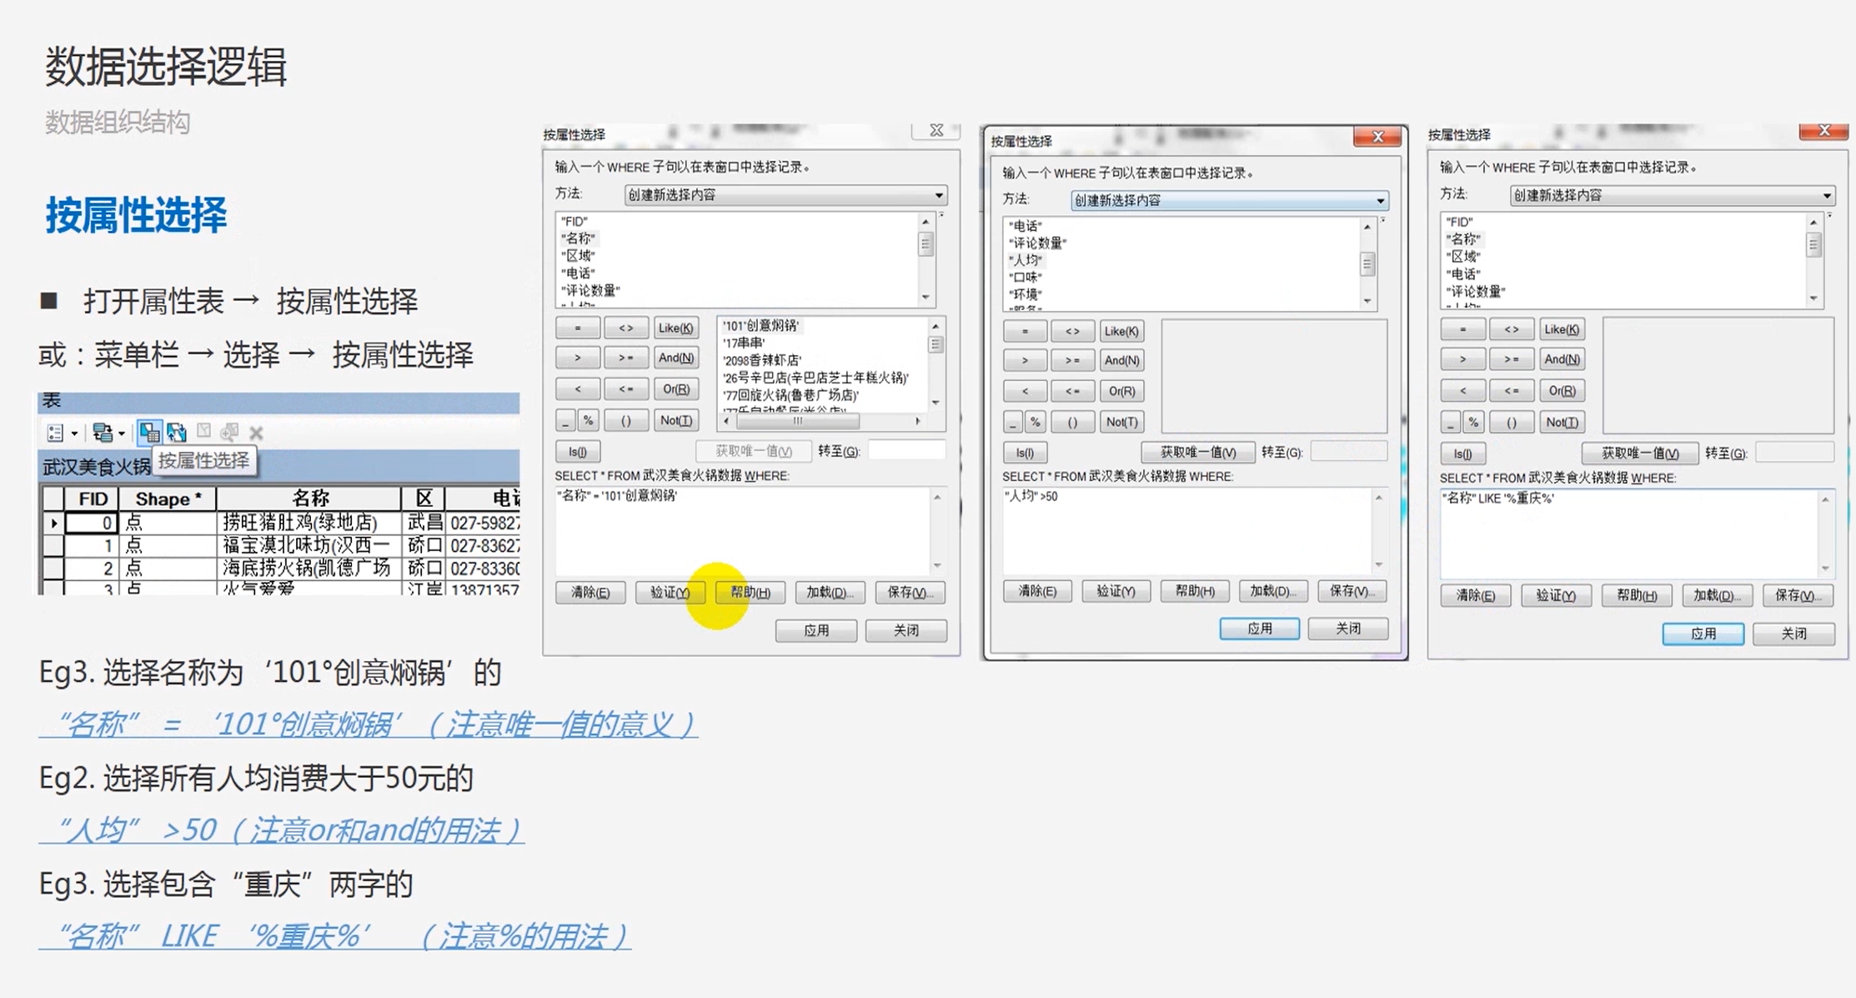Click 帮助(H) in the 人均 >50 dialog
Viewport: 1856px width, 998px height.
click(1195, 591)
